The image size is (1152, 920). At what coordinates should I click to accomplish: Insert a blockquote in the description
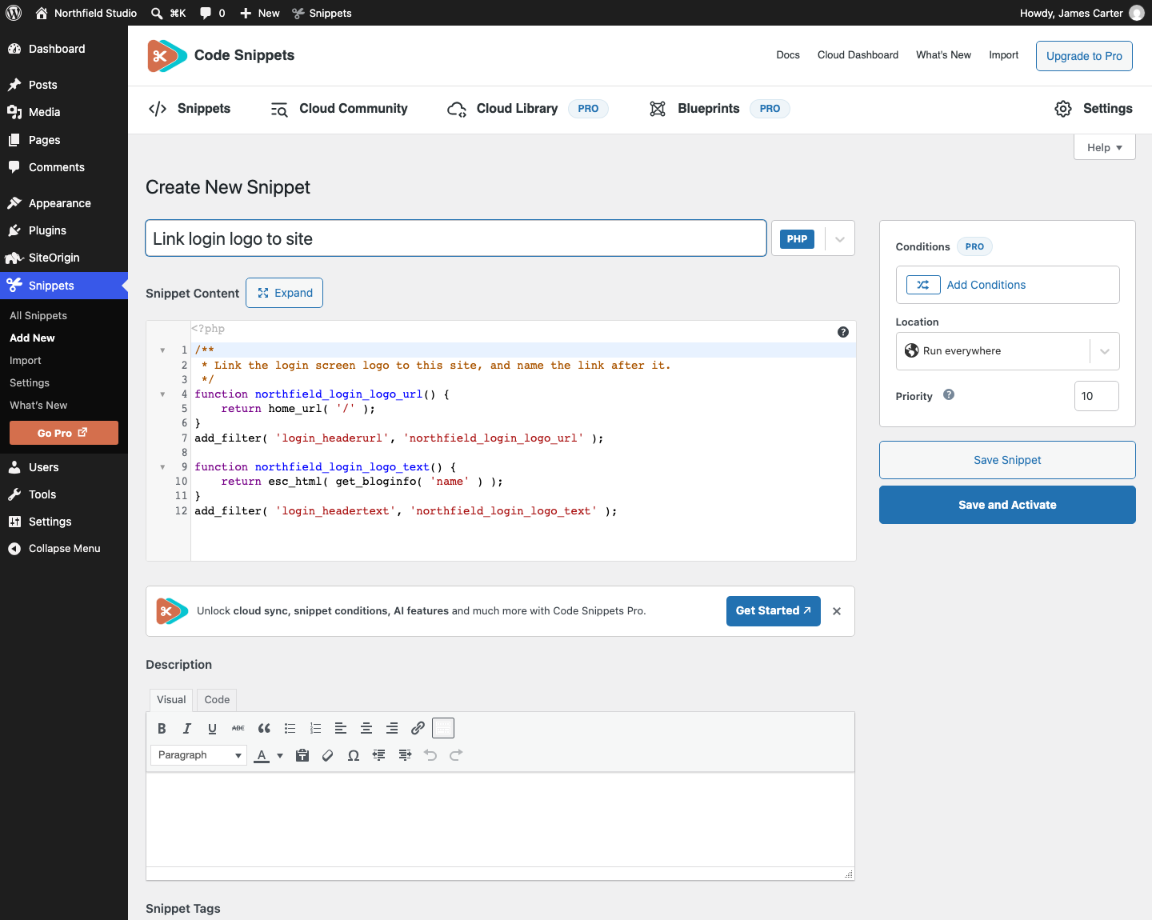[264, 728]
